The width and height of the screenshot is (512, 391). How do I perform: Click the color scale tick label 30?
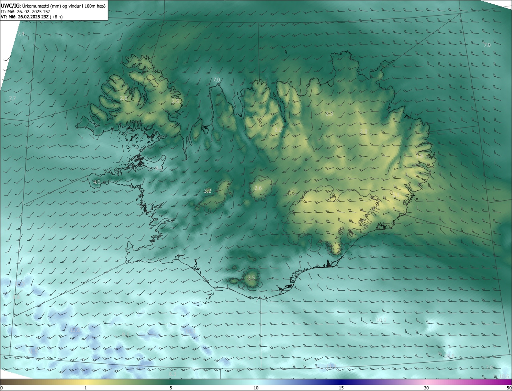click(x=426, y=388)
